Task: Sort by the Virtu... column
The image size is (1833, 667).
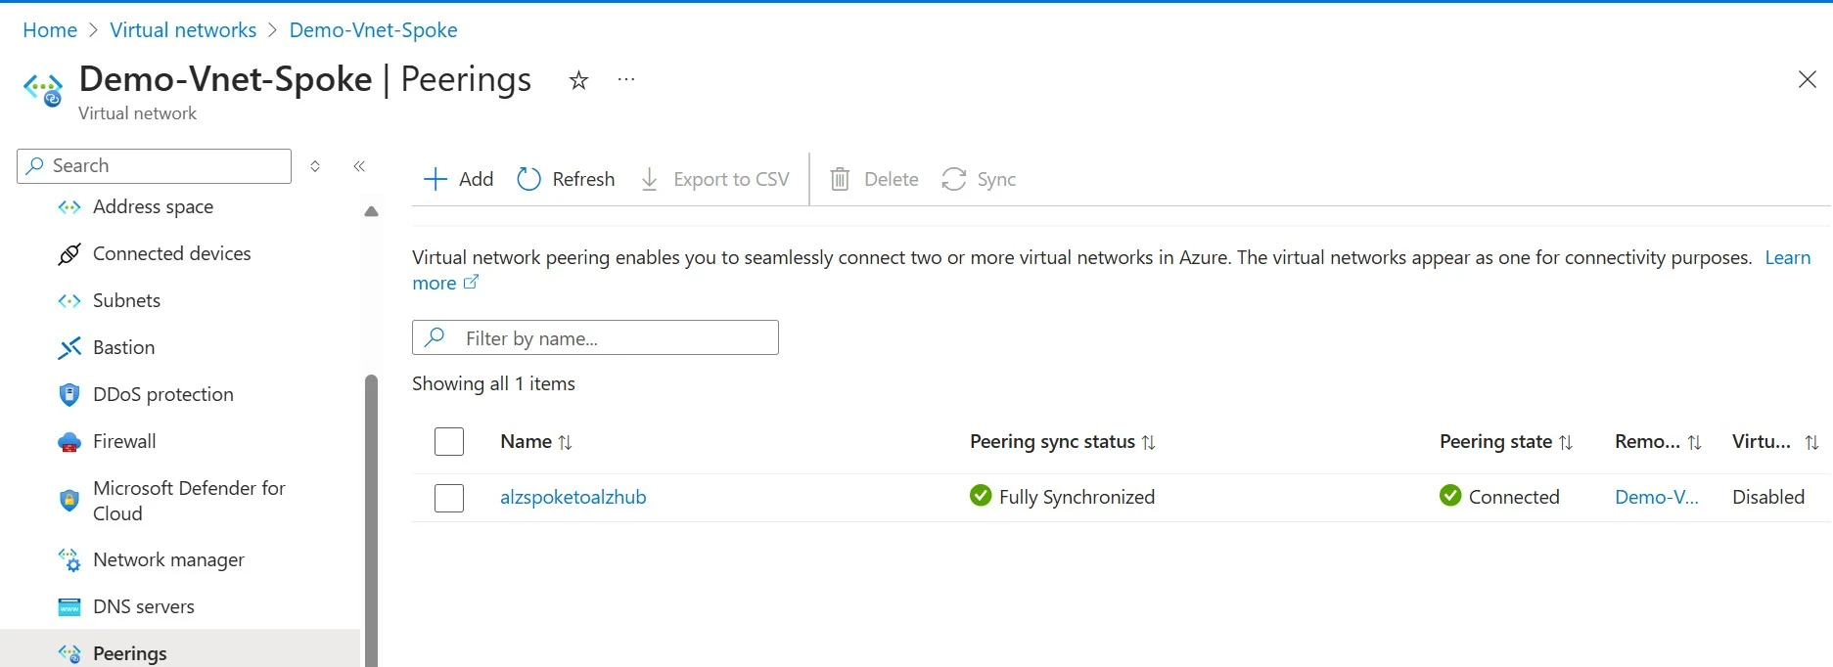Action: (x=1775, y=442)
